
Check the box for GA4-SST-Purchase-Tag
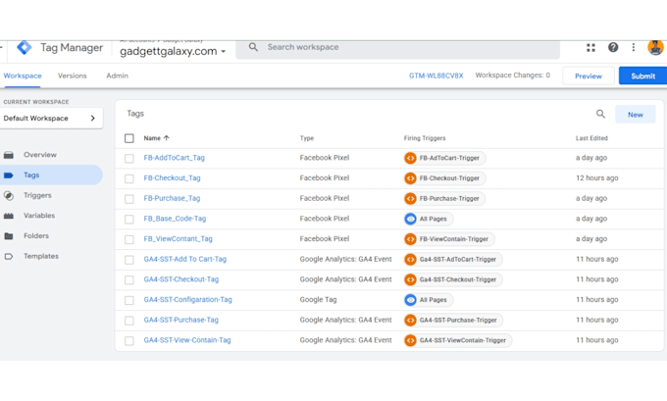129,321
